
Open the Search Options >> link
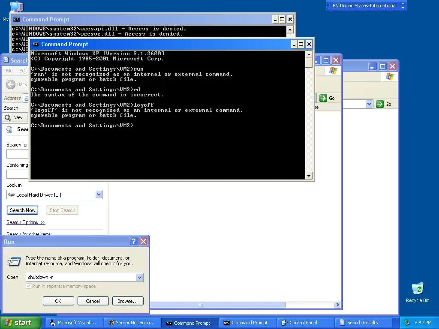pyautogui.click(x=26, y=222)
